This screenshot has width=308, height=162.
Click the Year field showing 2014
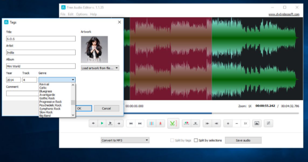click(x=13, y=80)
